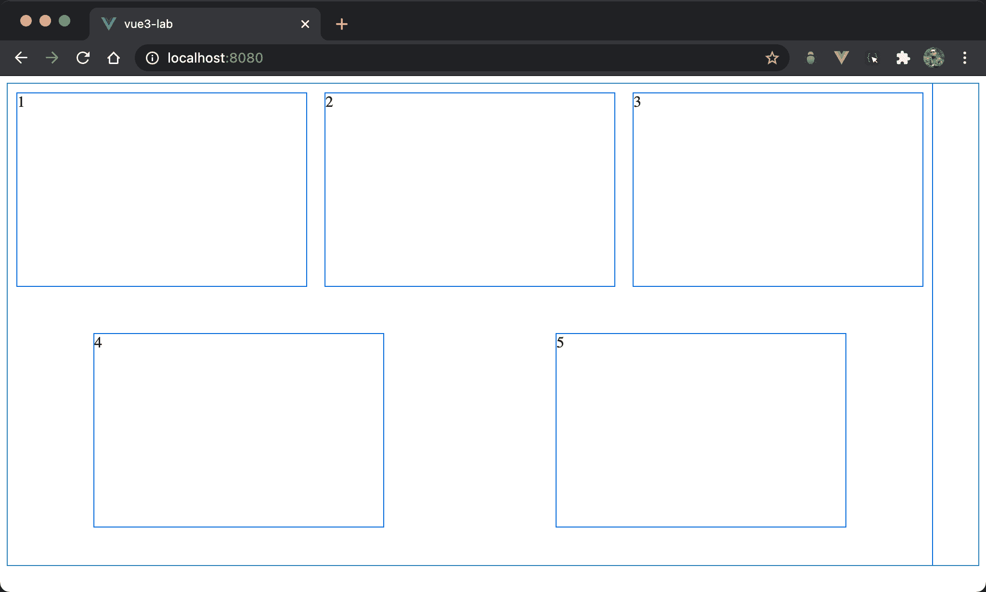986x592 pixels.
Task: Click the forward navigation arrow
Action: pos(52,58)
